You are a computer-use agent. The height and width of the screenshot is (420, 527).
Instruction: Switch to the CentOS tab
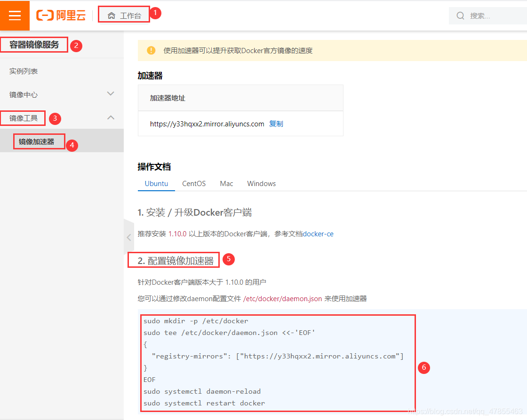[x=194, y=184]
